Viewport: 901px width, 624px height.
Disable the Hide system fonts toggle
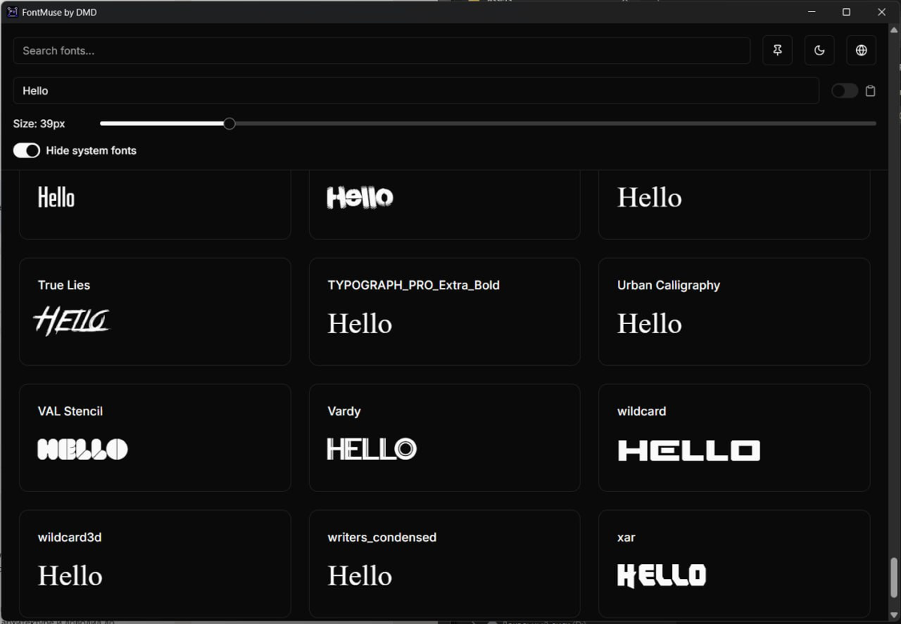click(26, 151)
